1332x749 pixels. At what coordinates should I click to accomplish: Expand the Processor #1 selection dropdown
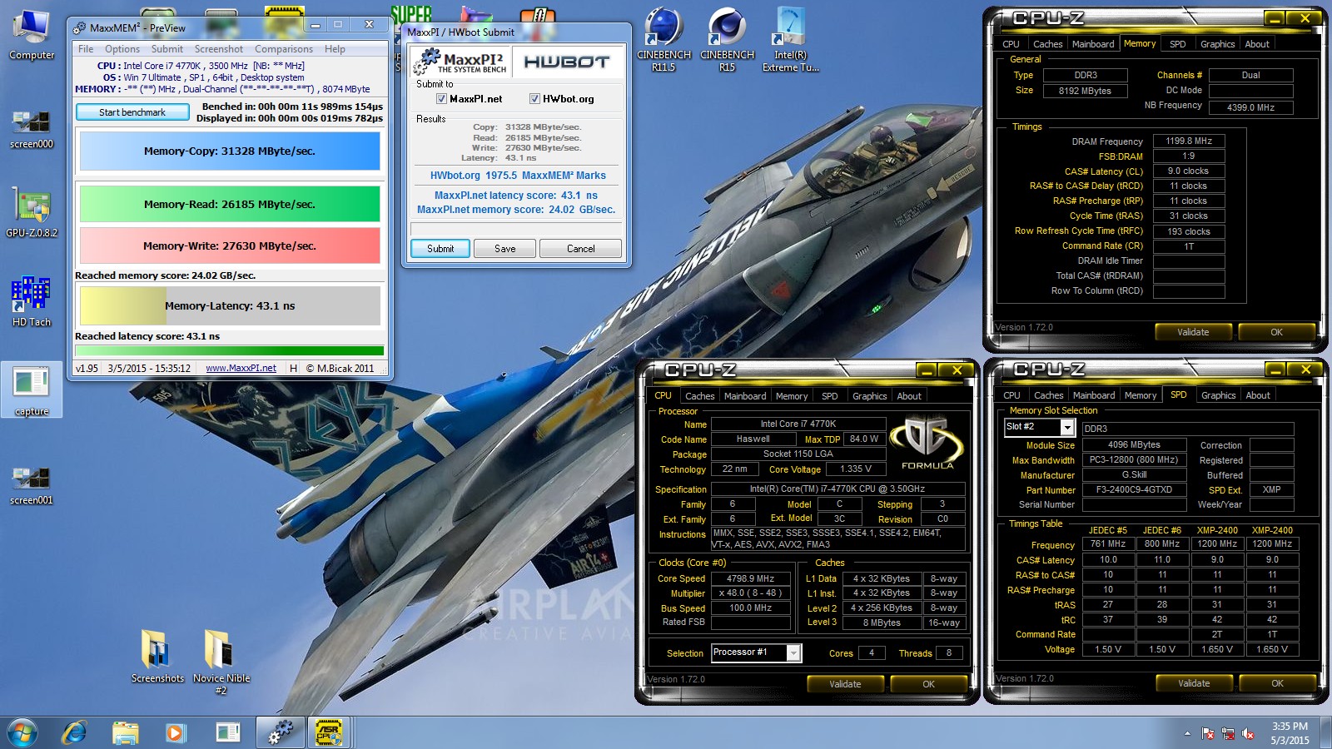point(793,652)
